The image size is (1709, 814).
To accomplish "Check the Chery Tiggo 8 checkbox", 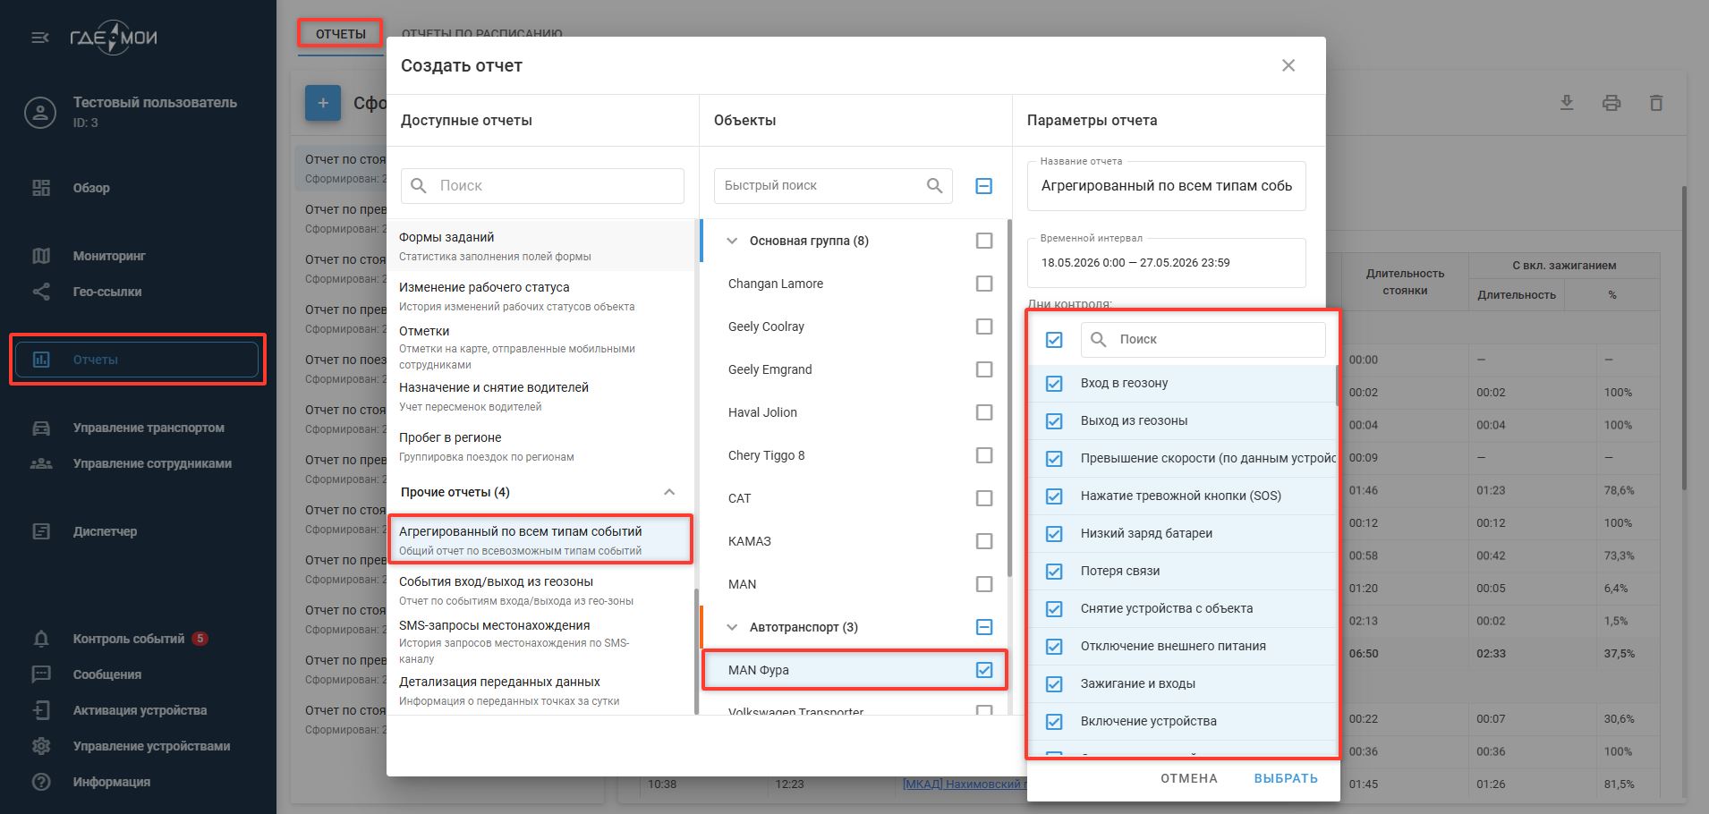I will click(x=984, y=455).
